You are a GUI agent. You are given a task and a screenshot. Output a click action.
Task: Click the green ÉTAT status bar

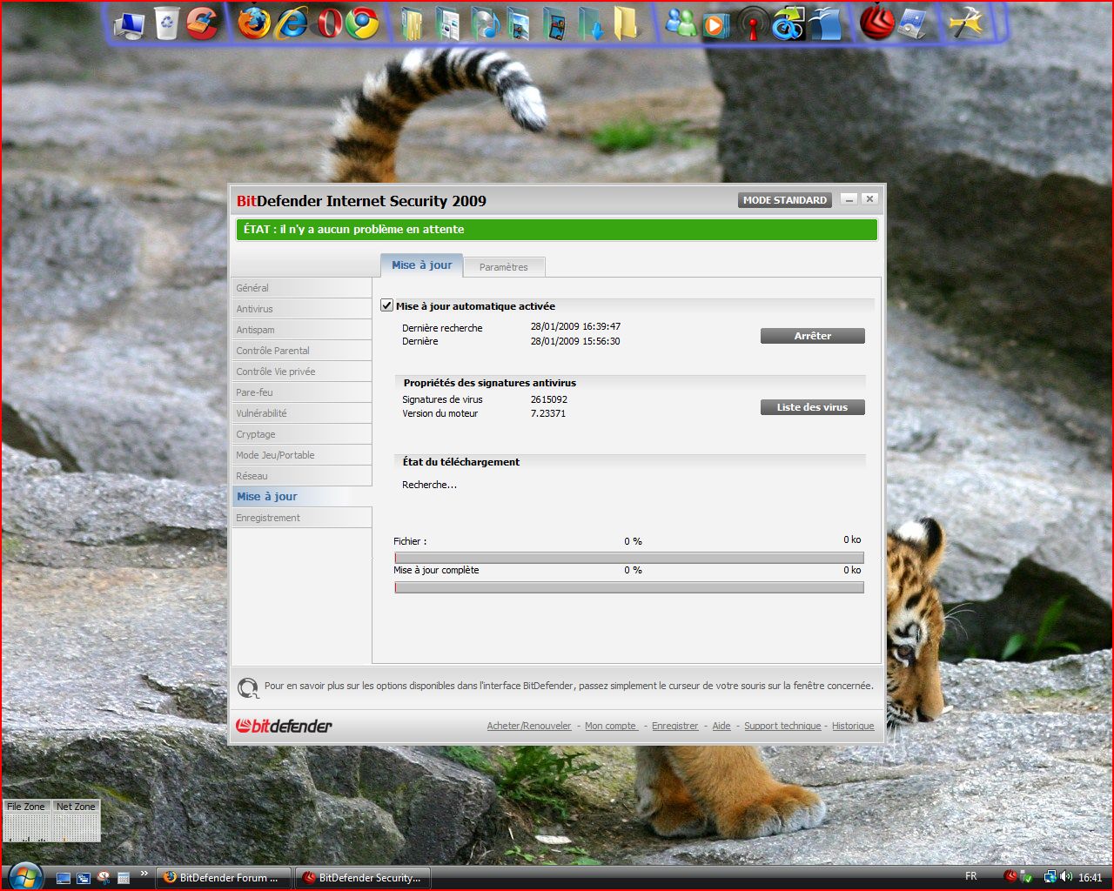[557, 230]
